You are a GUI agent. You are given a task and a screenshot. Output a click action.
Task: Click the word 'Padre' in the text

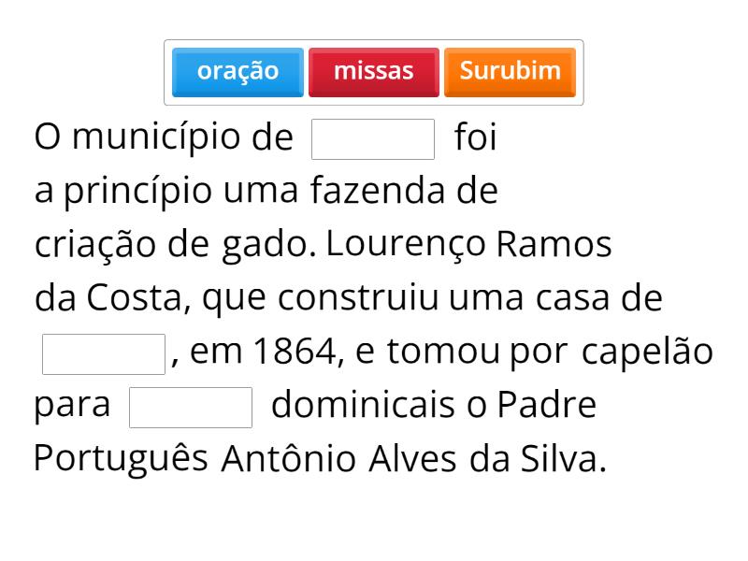coord(546,407)
